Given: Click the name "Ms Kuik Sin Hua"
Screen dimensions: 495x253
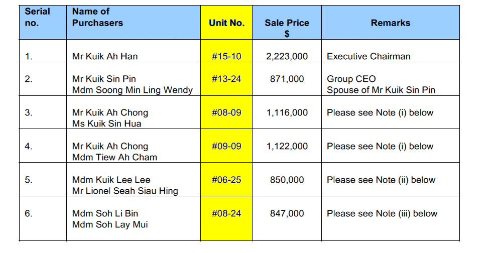Looking at the screenshot, I should (x=106, y=124).
